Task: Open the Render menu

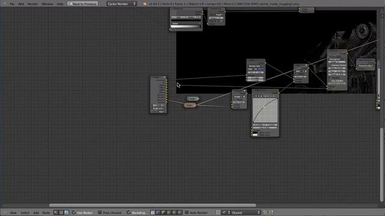Action: 32,4
